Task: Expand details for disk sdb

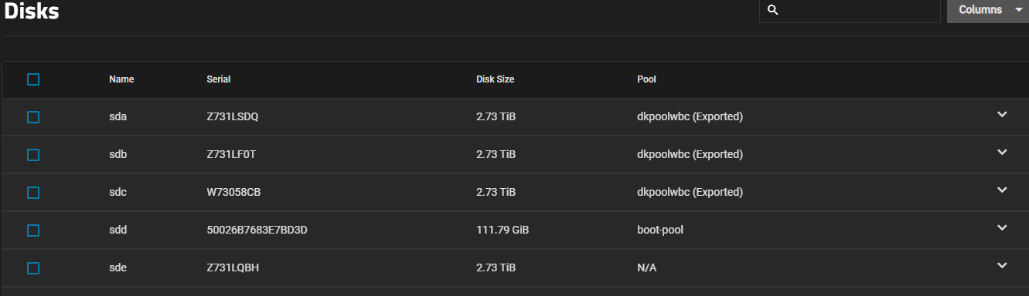Action: tap(1002, 153)
